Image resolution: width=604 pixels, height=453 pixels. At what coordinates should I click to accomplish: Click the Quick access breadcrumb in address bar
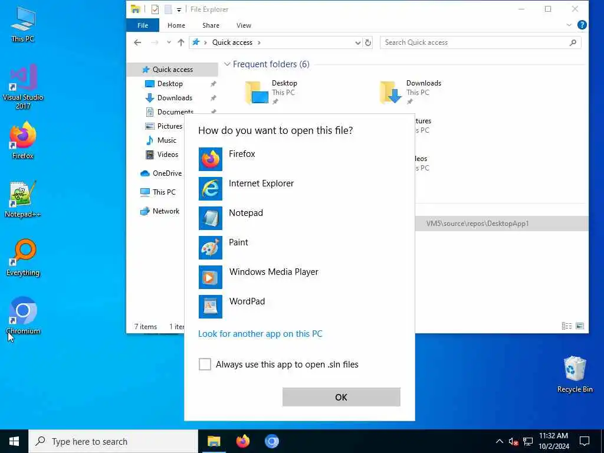(x=232, y=42)
